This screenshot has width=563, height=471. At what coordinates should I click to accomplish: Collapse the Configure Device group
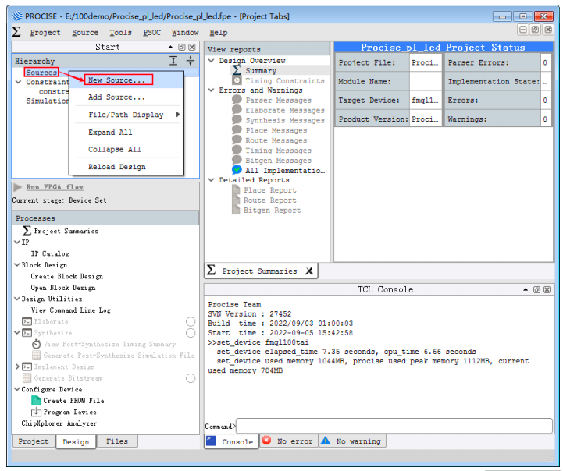17,389
